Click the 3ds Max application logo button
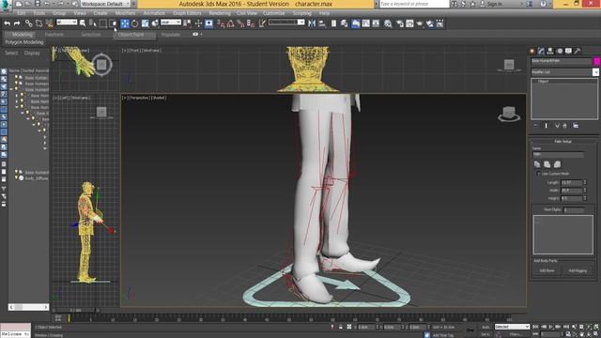Viewport: 601px width, 338px height. coord(6,6)
